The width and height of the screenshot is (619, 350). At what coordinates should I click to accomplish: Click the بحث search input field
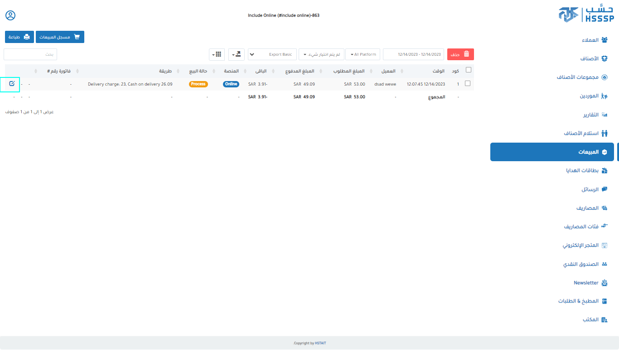click(30, 54)
